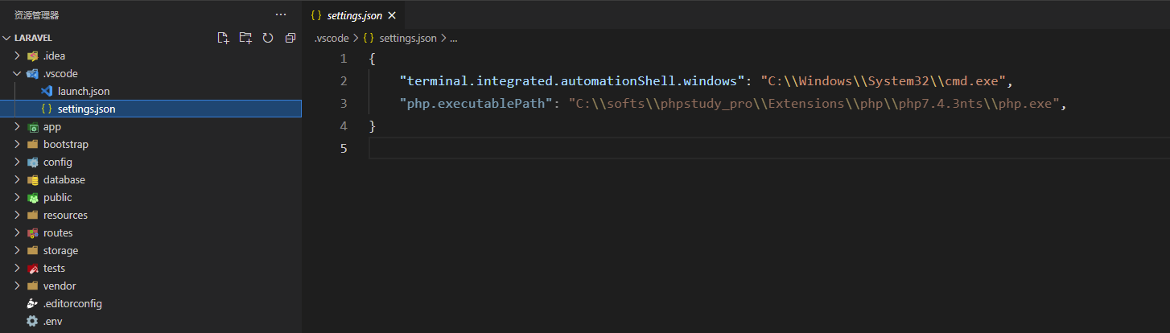This screenshot has height=333, width=1170.
Task: Collapse all folders in explorer
Action: click(x=290, y=38)
